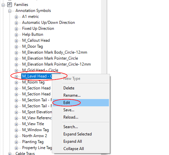This screenshot has height=155, width=169.
Task: Select the M_Callout Head item
Action: point(36,40)
